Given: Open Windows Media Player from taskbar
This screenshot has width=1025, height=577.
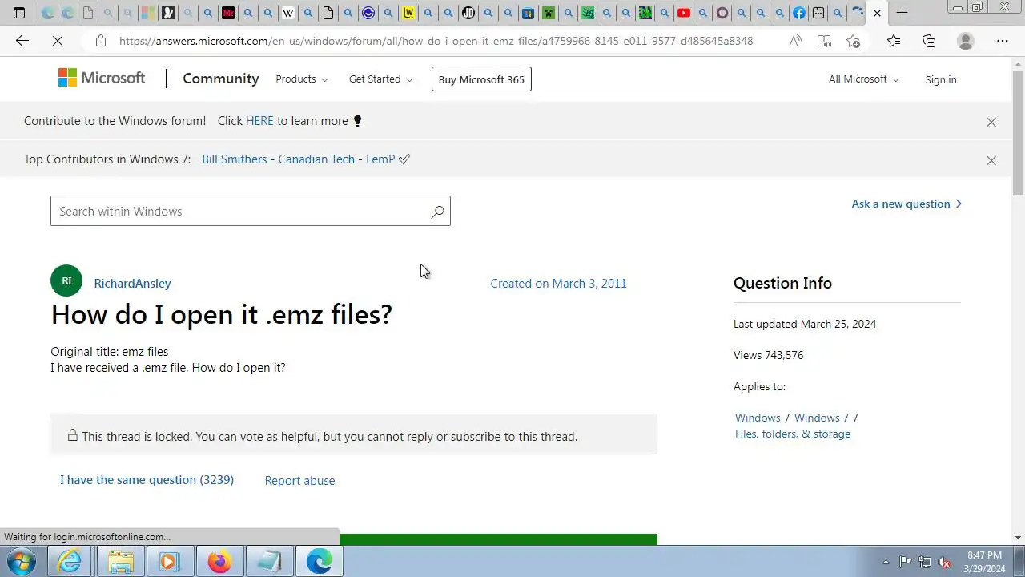Looking at the screenshot, I should pos(170,561).
